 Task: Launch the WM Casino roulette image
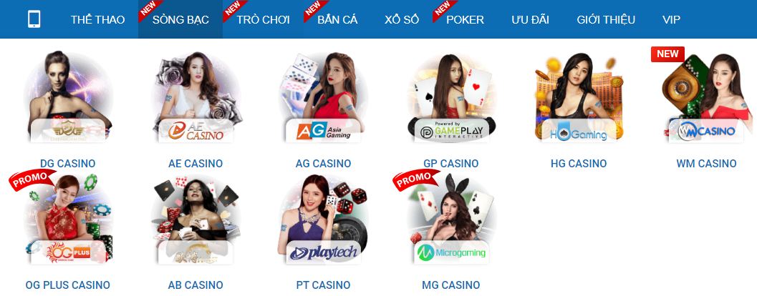706,97
